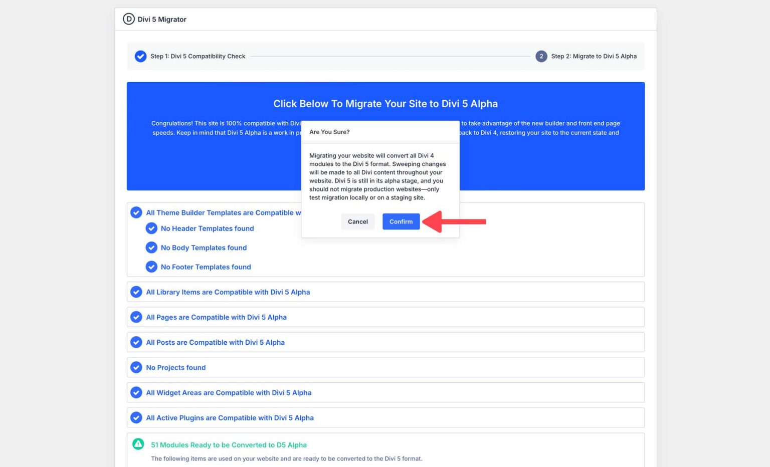This screenshot has width=770, height=467.
Task: Click the checkmark beside No Header Templates found
Action: click(x=151, y=228)
